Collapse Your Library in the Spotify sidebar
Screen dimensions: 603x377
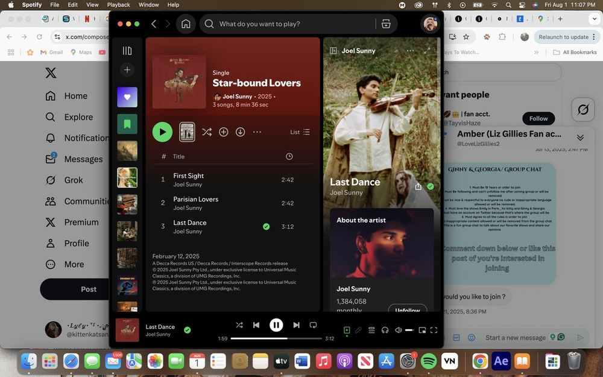point(127,51)
